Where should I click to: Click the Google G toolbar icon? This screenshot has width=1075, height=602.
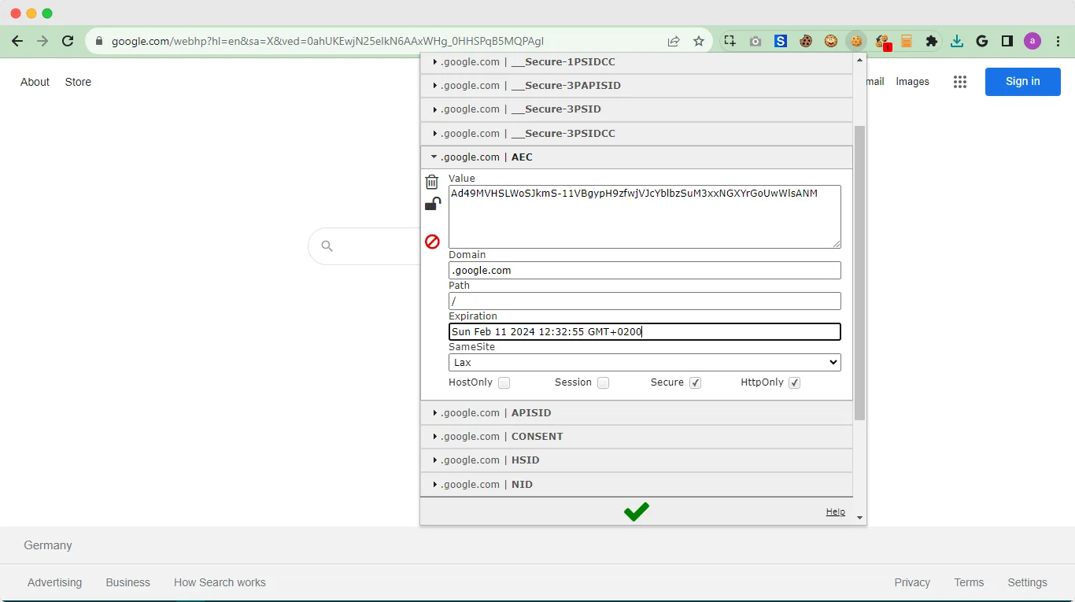tap(982, 41)
